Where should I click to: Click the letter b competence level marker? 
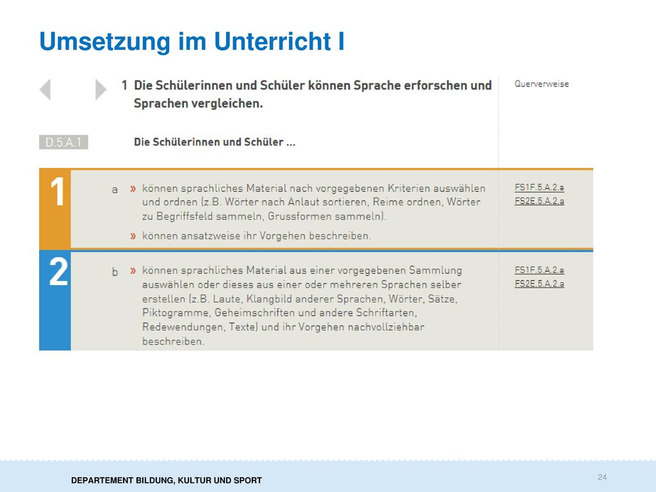[x=115, y=272]
